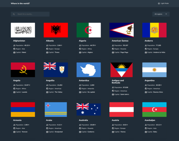The height and width of the screenshot is (141, 179).
Task: Click the capital text Saint John's
Action: (x=125, y=94)
